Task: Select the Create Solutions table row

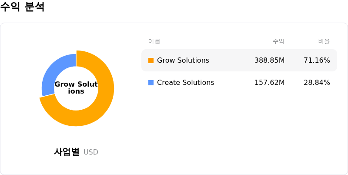Action: click(239, 83)
